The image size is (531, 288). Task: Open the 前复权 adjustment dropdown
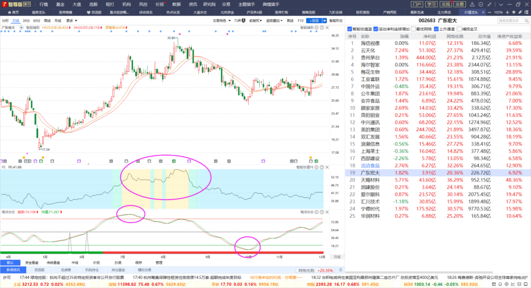pyautogui.click(x=256, y=21)
